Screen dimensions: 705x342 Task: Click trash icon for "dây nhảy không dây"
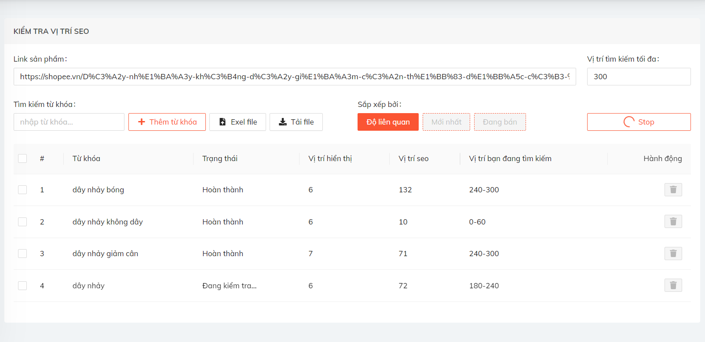tap(673, 221)
